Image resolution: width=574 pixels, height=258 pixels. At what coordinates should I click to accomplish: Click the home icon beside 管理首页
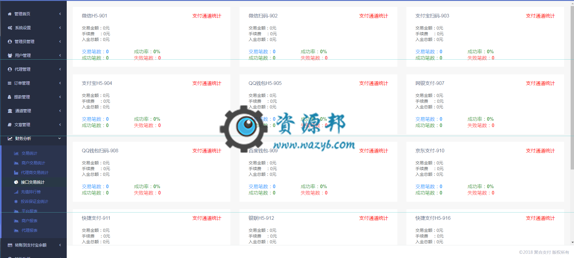click(10, 14)
